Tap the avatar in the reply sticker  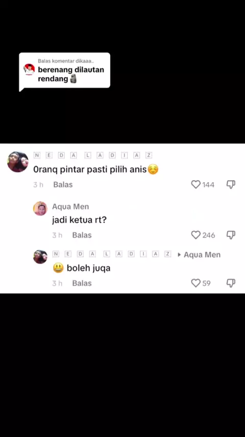click(29, 70)
